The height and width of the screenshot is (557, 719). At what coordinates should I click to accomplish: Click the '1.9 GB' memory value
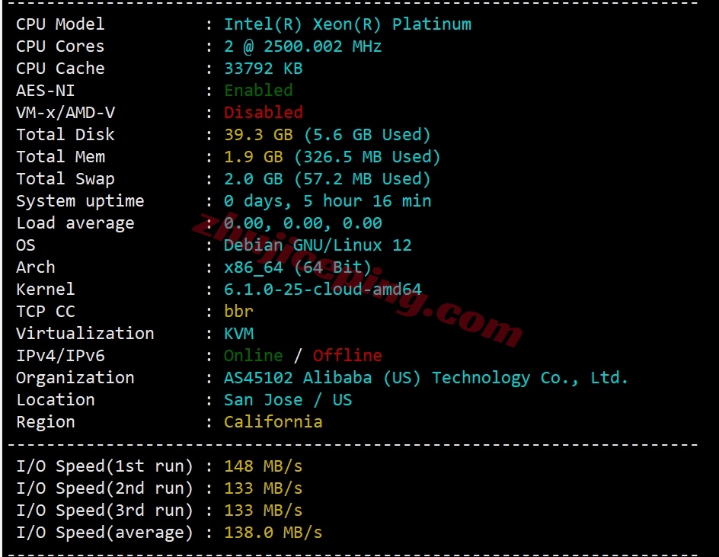point(253,156)
